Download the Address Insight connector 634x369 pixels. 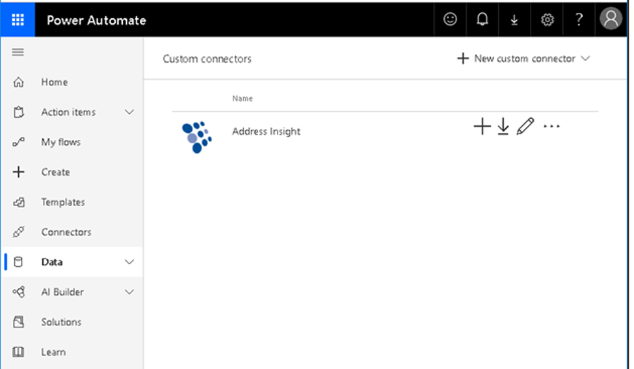[503, 126]
